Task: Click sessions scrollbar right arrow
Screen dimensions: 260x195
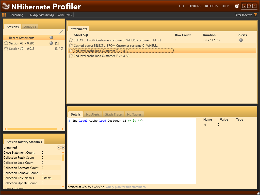Action: click(63, 129)
